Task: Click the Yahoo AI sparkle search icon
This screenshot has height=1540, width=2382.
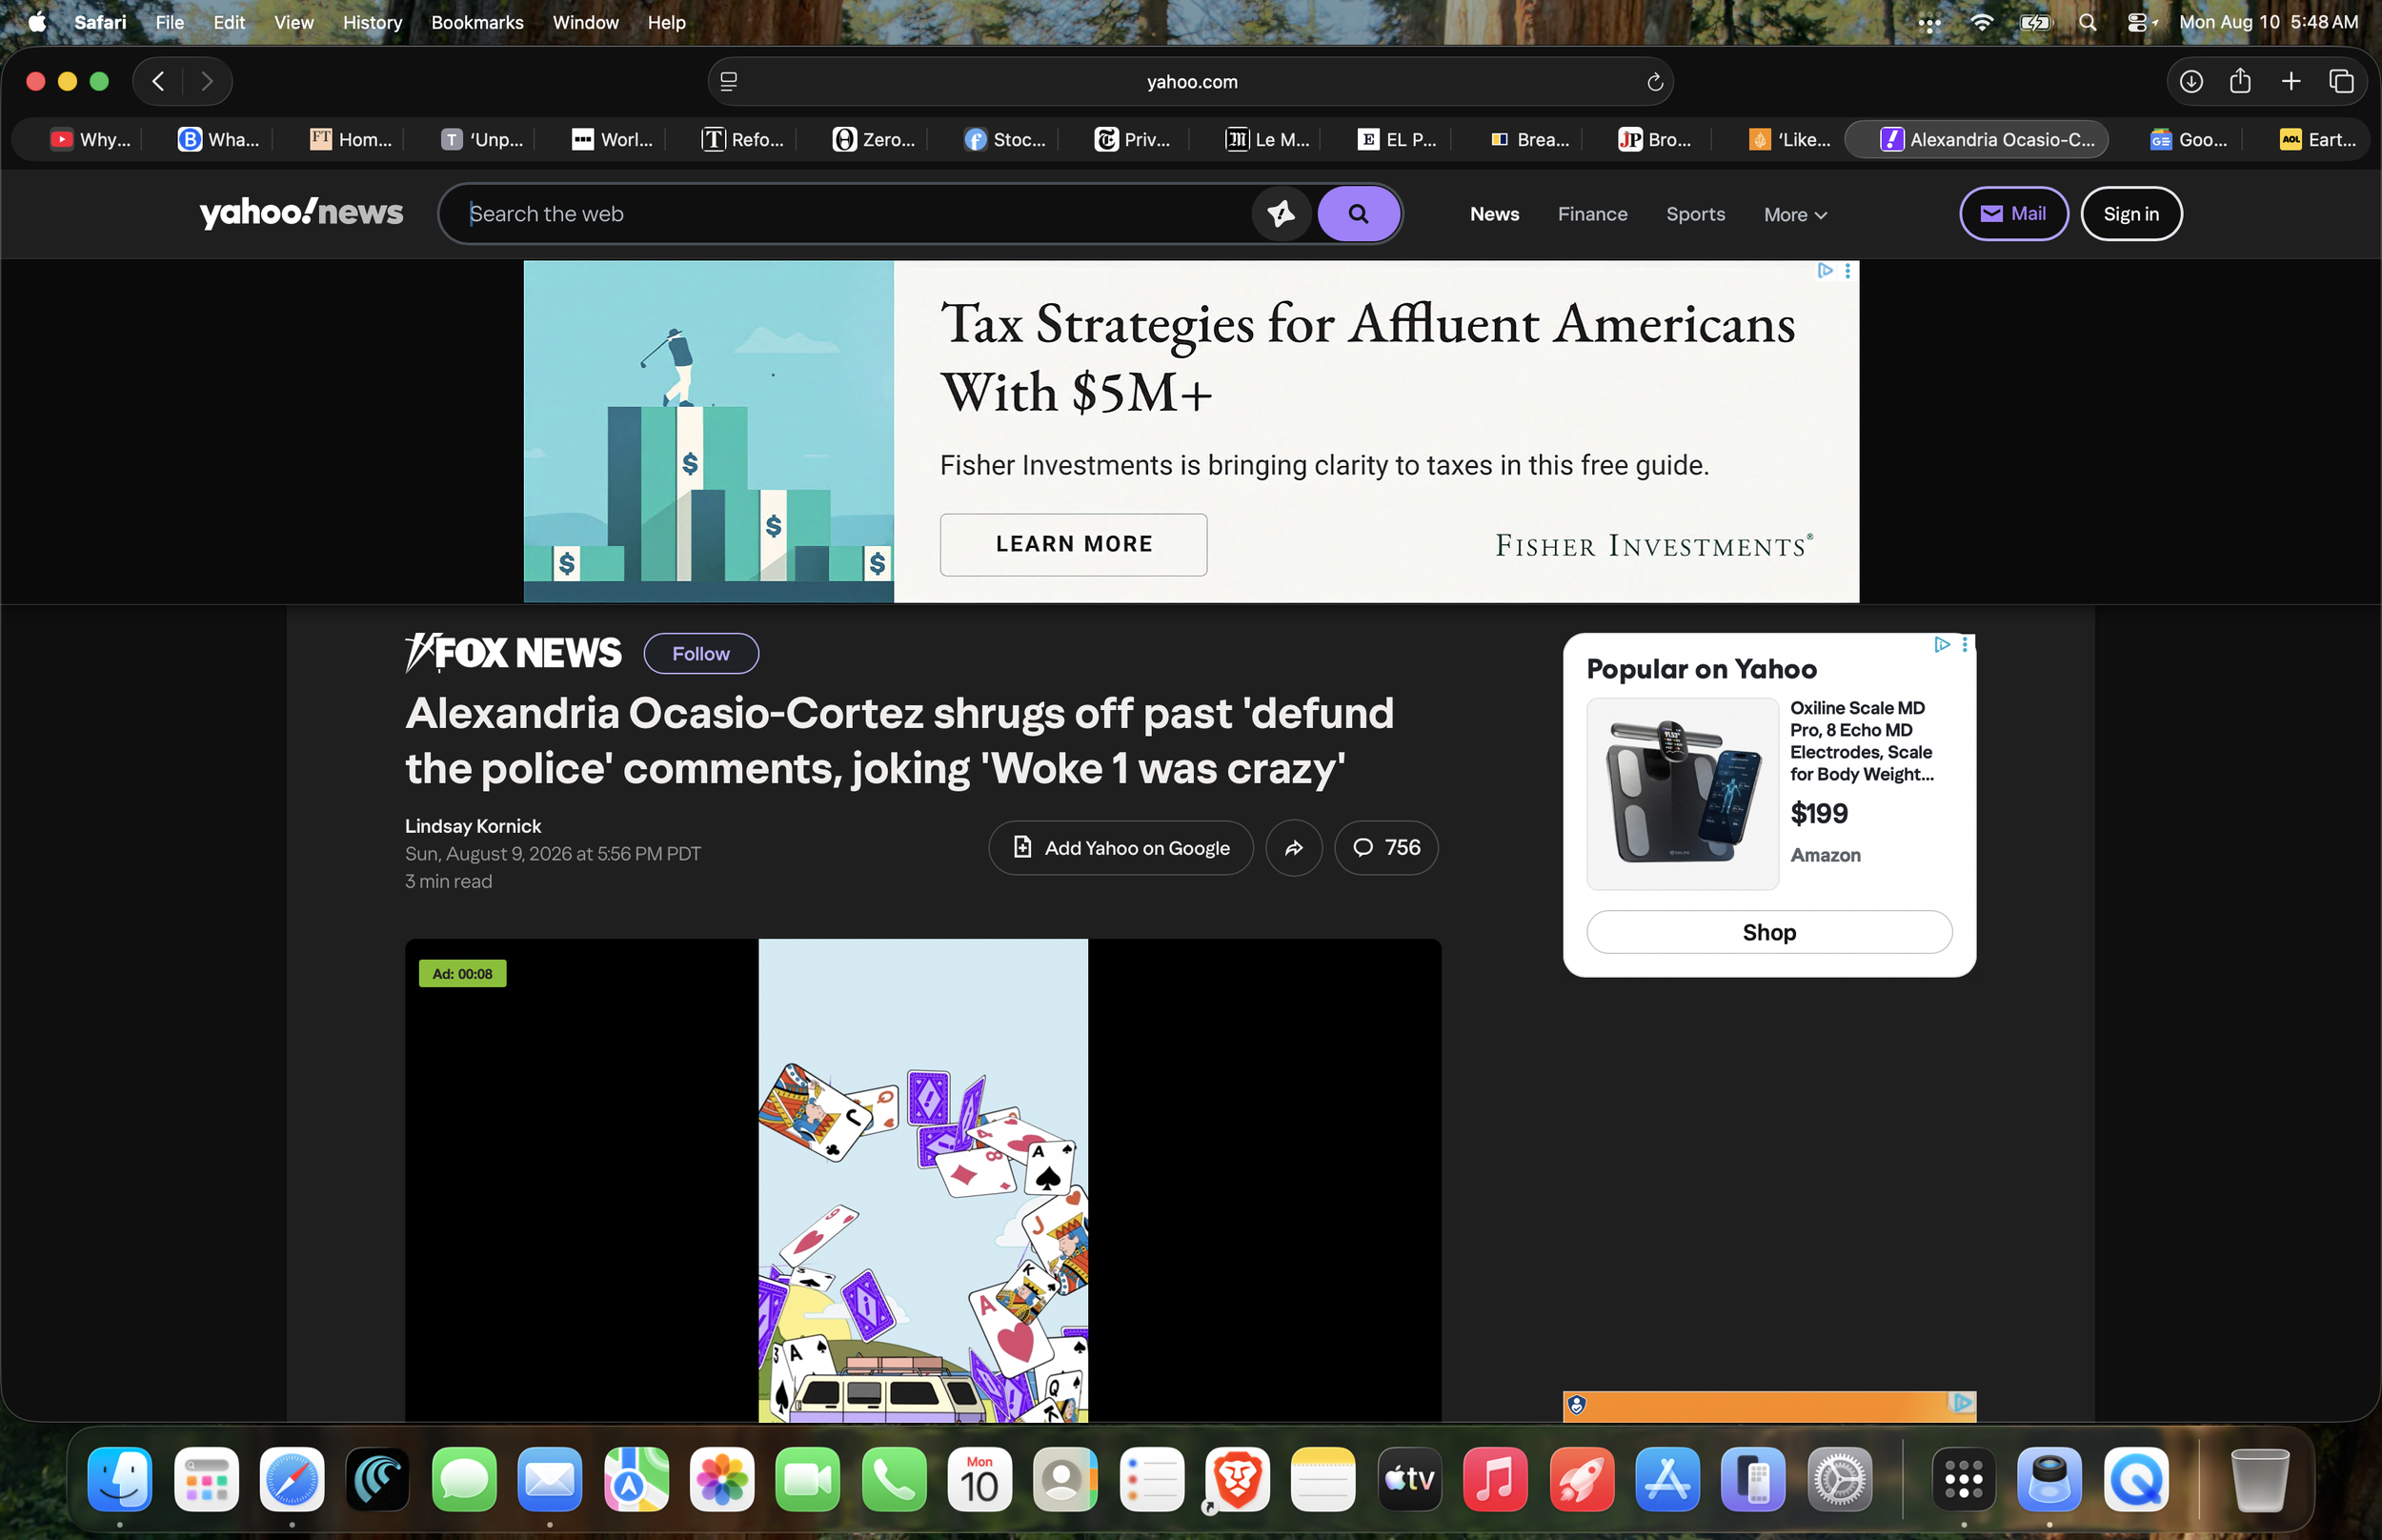Action: [x=1281, y=213]
